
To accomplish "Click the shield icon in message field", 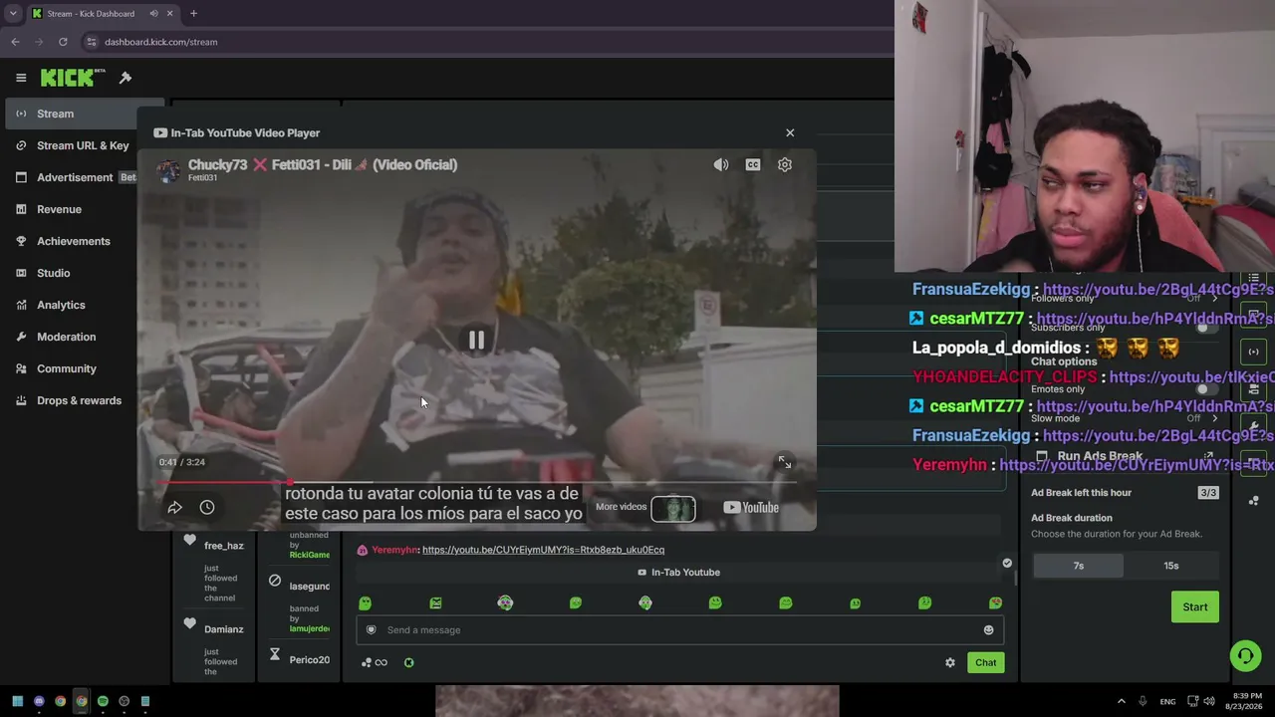I will 372,629.
